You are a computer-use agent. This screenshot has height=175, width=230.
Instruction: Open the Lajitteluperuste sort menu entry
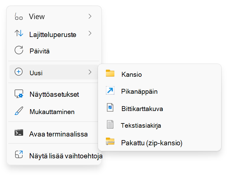click(54, 33)
